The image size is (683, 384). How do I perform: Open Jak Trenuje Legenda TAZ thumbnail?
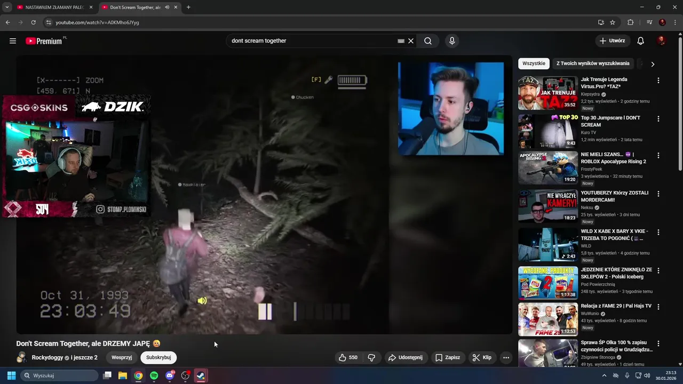coord(548,93)
